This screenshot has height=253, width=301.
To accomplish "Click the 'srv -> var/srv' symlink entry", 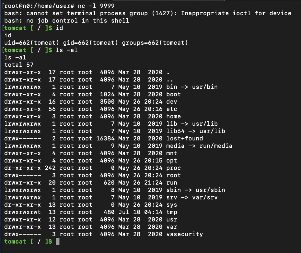I will coord(192,197).
